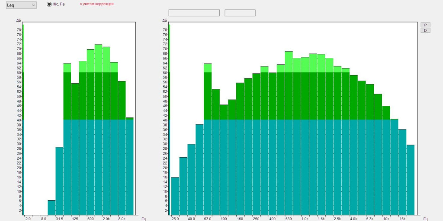The height and width of the screenshot is (221, 443).
Task: Click the 'Гц' axis label of the third-octave chart
Action: [x=426, y=219]
